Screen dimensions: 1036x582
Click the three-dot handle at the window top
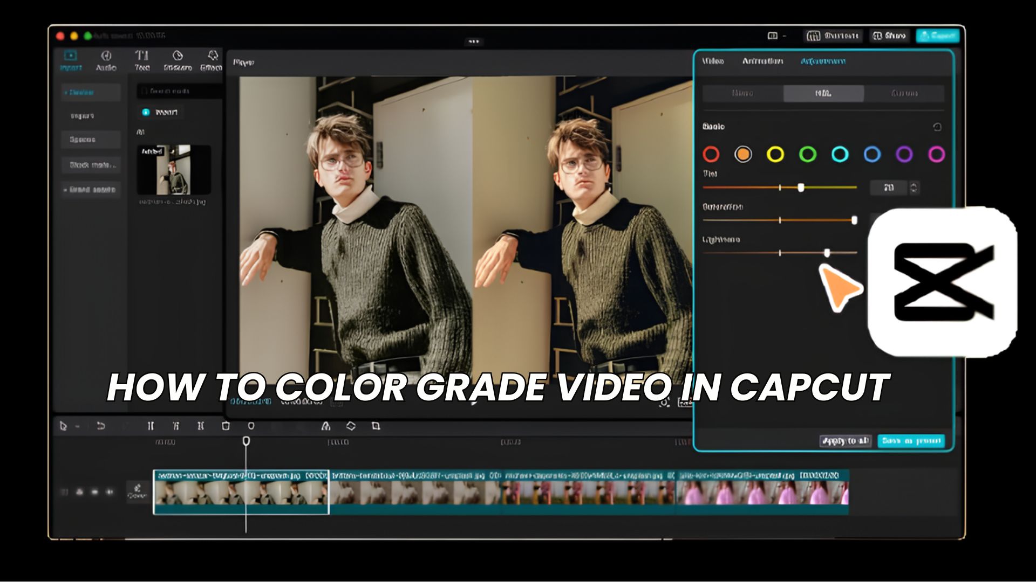click(474, 41)
